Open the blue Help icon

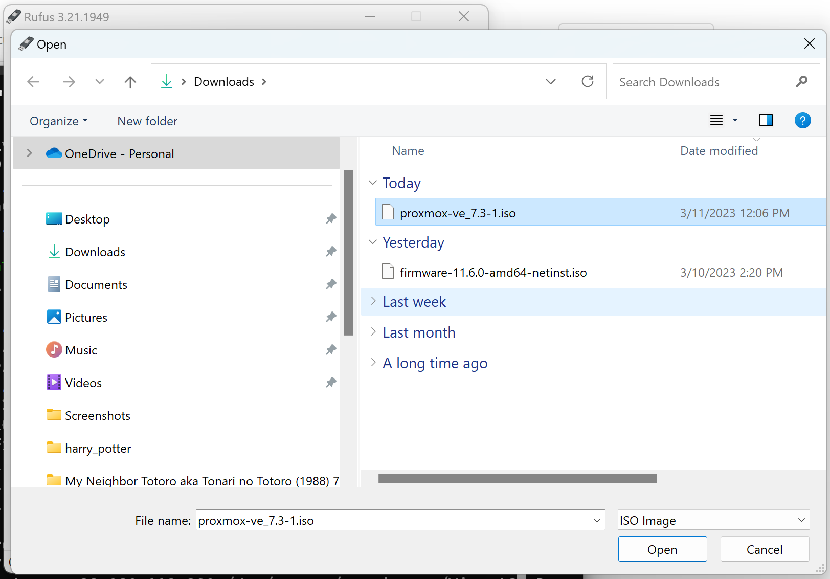(802, 121)
